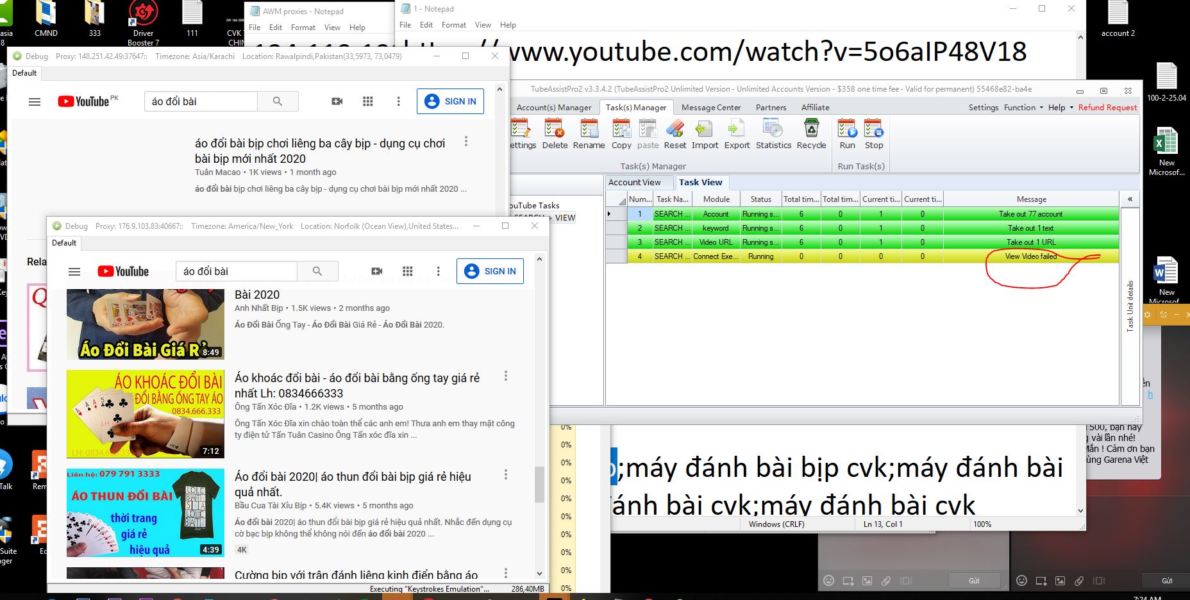This screenshot has width=1190, height=600.
Task: Click SIGN IN button in the front YouTube window
Action: click(490, 271)
